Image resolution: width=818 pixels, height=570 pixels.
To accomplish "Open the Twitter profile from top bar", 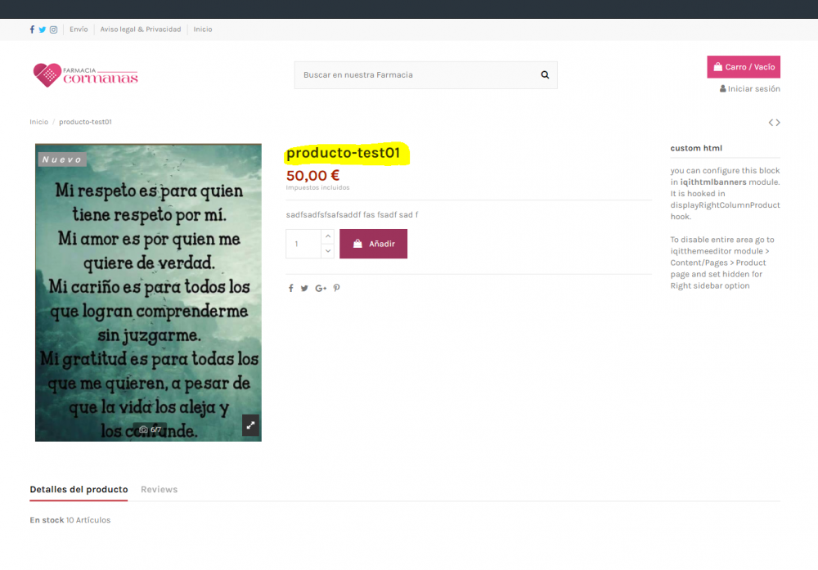I will pos(42,29).
